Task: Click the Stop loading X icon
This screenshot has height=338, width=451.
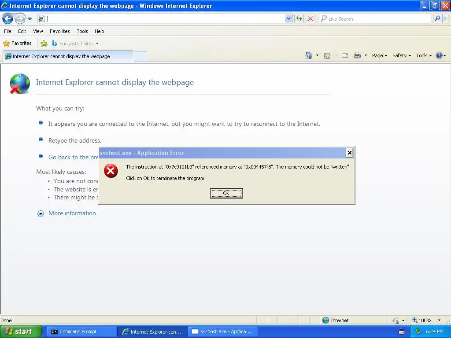Action: 311,18
